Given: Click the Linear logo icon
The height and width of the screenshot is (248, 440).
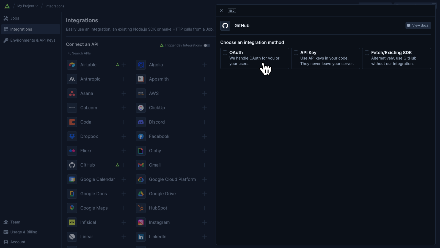Looking at the screenshot, I should point(72,237).
